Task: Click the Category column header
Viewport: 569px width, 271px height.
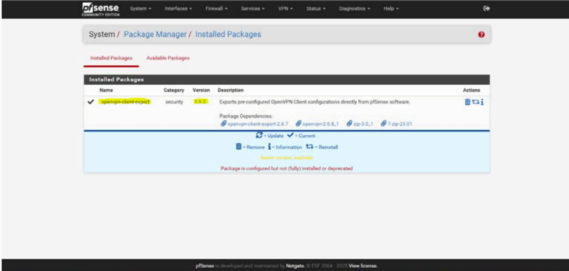Action: coord(174,90)
